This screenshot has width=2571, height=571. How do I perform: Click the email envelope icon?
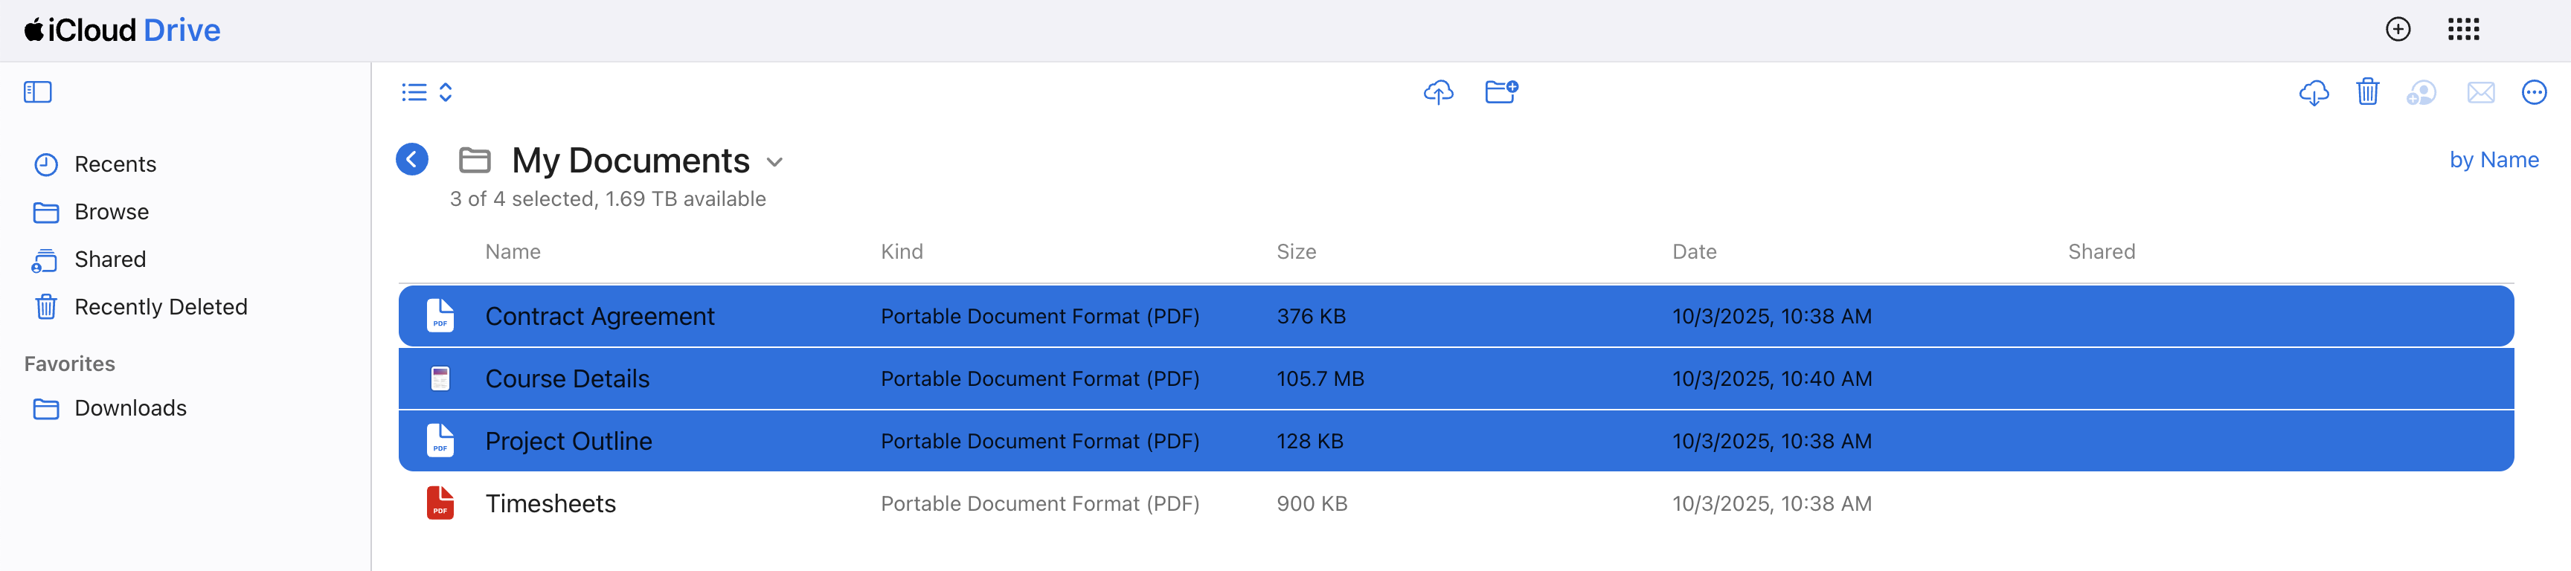[x=2480, y=93]
